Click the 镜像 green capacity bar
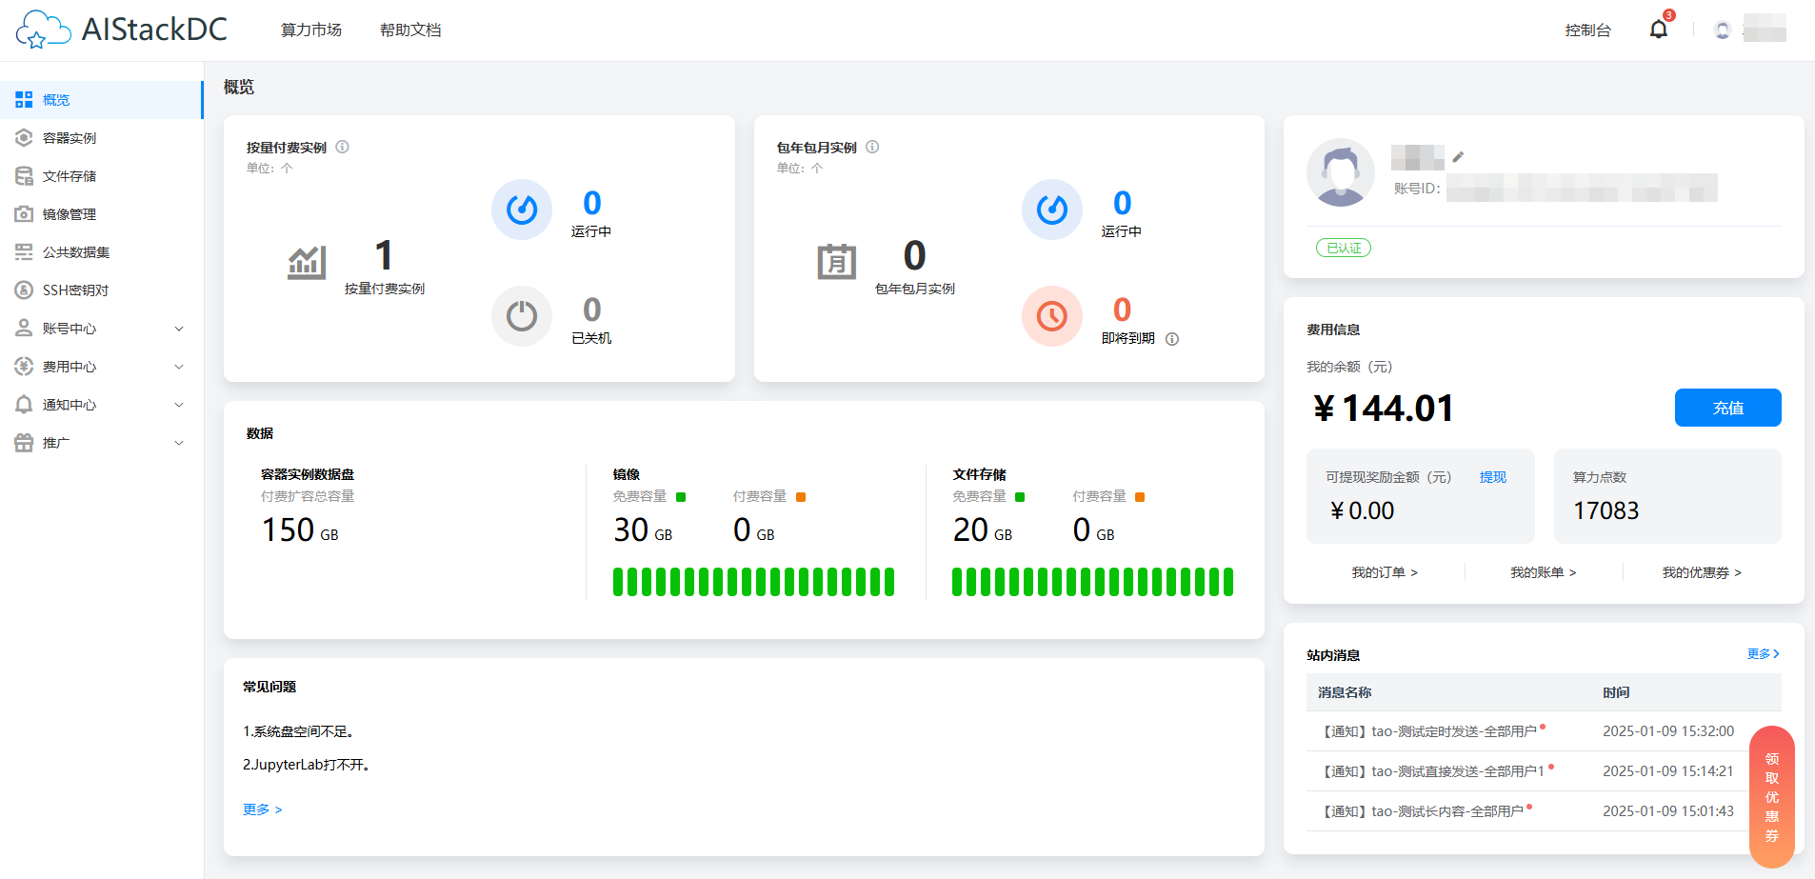 pos(753,582)
